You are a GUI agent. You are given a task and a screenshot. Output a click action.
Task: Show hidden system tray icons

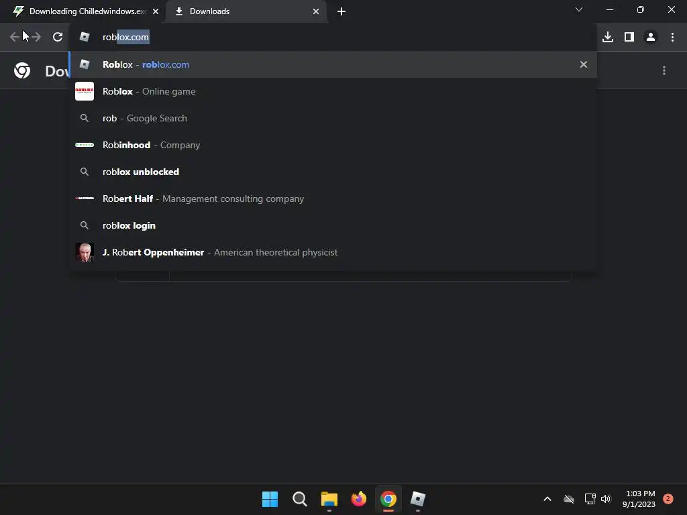coord(547,499)
